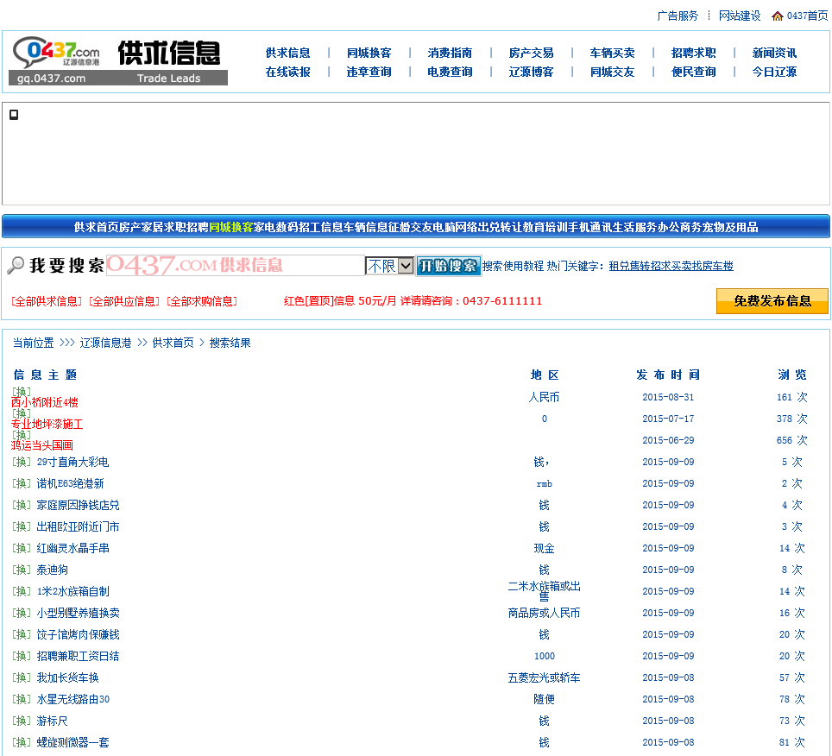Click 商品房或人民币 in the 地区 column
This screenshot has width=832, height=756.
tap(544, 614)
